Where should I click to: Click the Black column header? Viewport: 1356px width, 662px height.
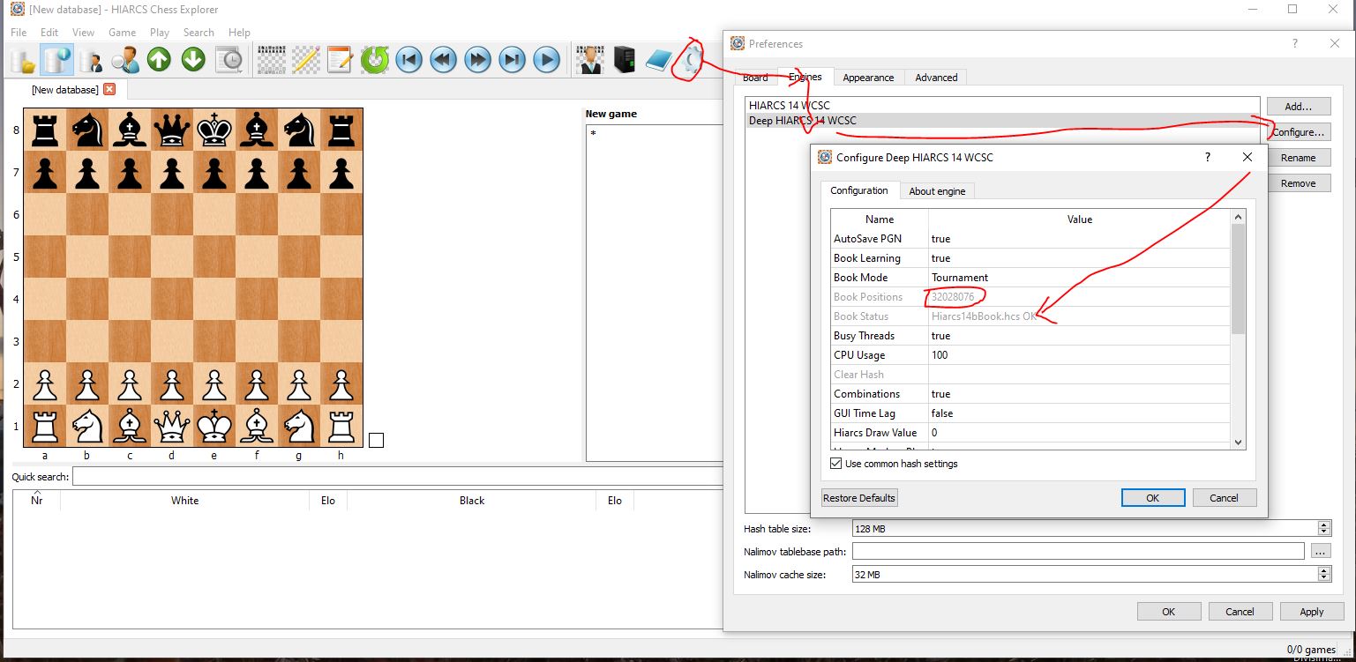click(472, 501)
